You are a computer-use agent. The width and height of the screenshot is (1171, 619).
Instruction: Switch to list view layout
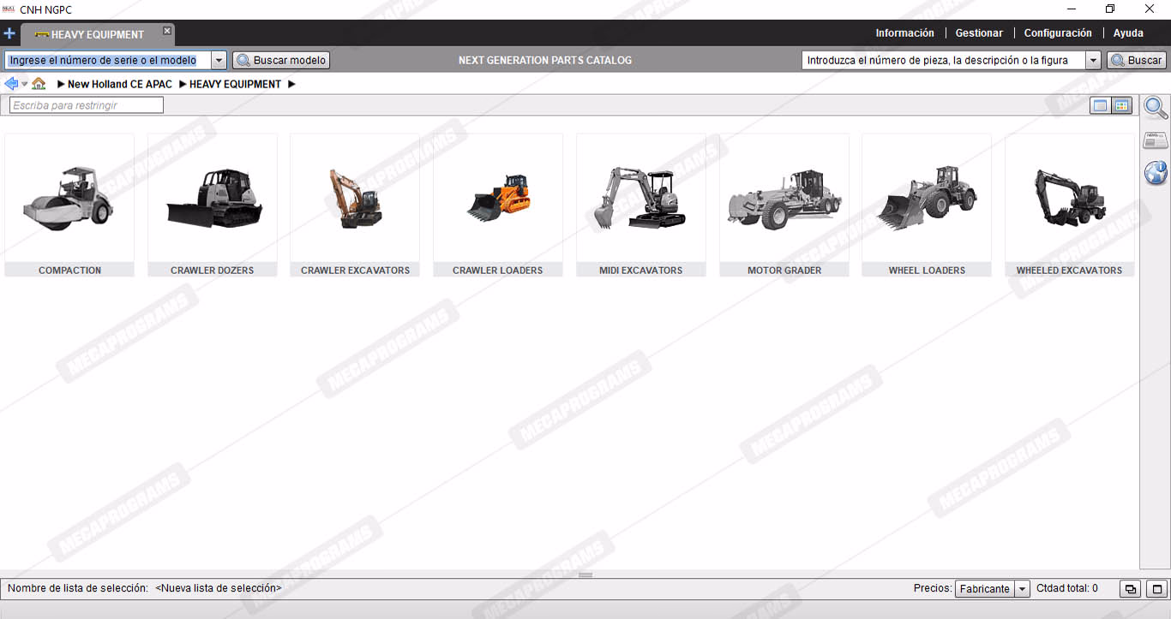[1100, 105]
